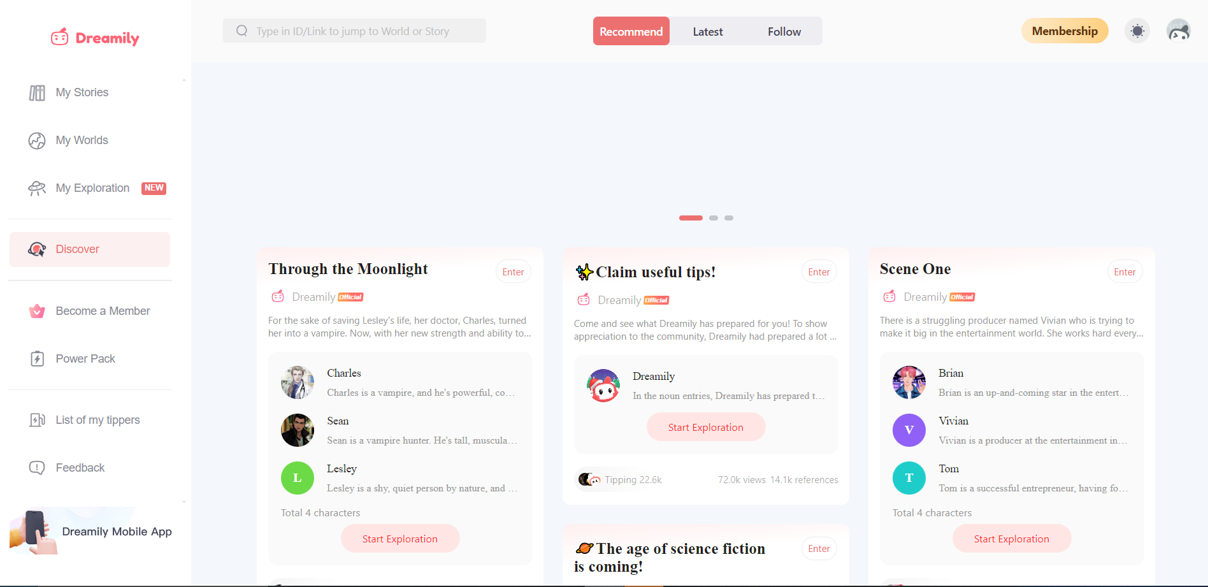This screenshot has height=587, width=1208.
Task: Open List of my tippers icon
Action: click(37, 420)
